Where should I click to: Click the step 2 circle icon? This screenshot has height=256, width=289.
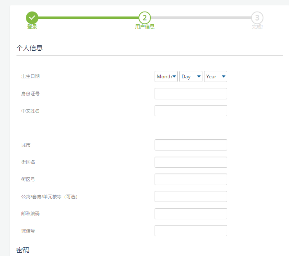pyautogui.click(x=145, y=18)
